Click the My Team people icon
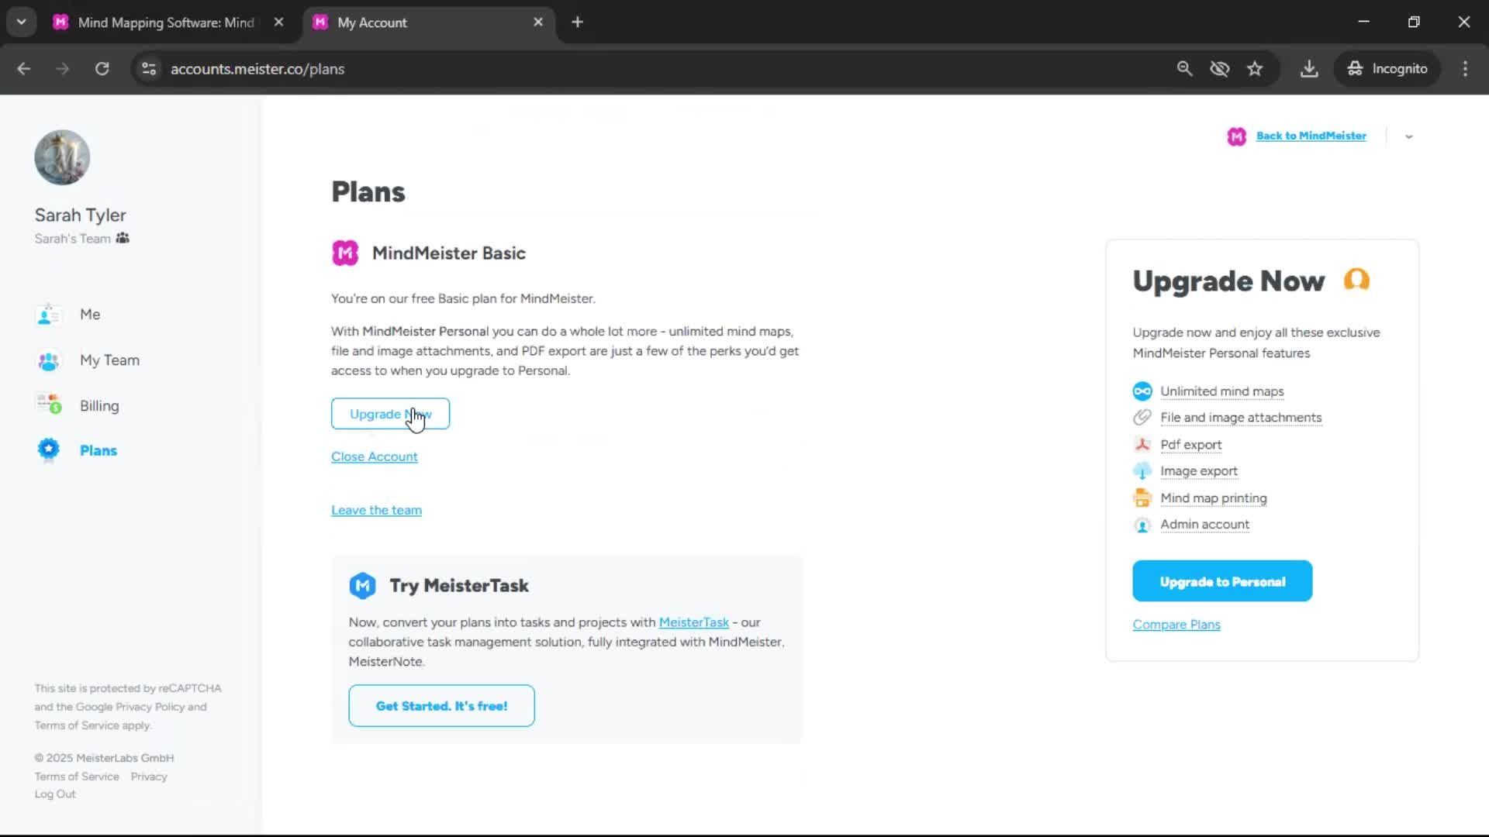This screenshot has height=837, width=1489. [48, 360]
